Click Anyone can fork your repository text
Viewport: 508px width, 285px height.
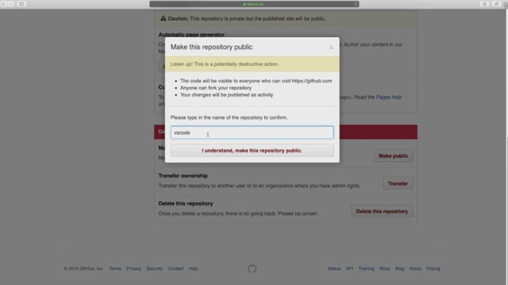[216, 88]
